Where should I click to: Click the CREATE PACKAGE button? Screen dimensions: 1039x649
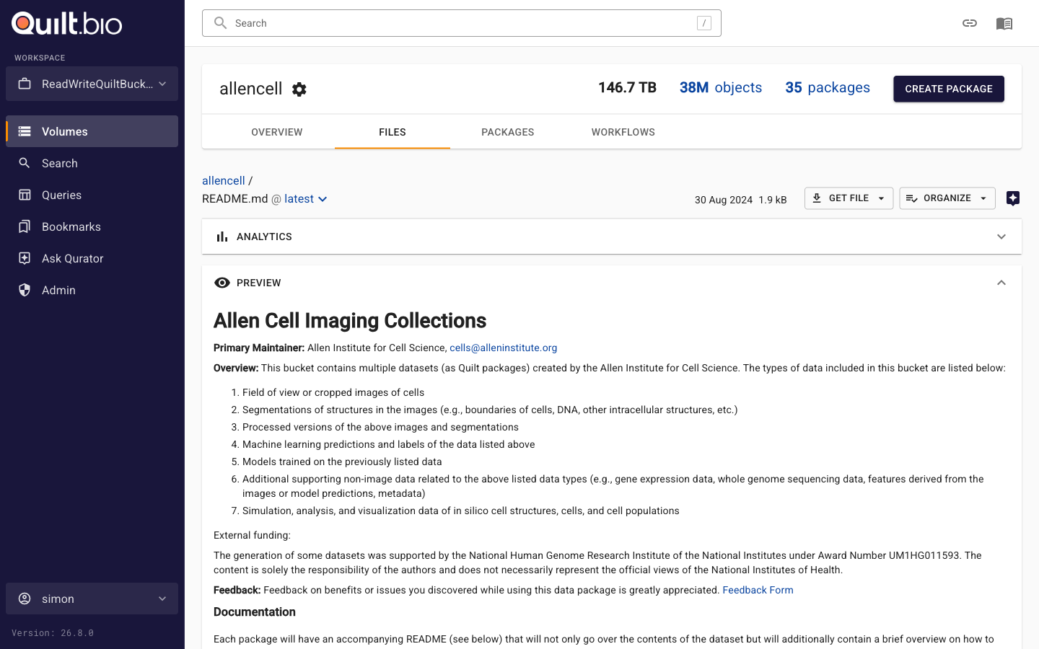coord(949,89)
